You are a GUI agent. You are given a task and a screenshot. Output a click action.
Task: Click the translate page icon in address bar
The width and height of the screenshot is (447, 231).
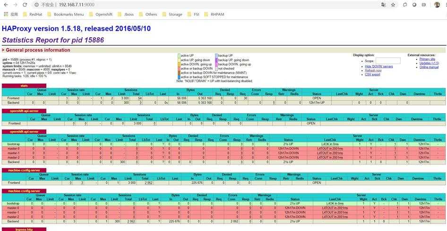pos(383,5)
